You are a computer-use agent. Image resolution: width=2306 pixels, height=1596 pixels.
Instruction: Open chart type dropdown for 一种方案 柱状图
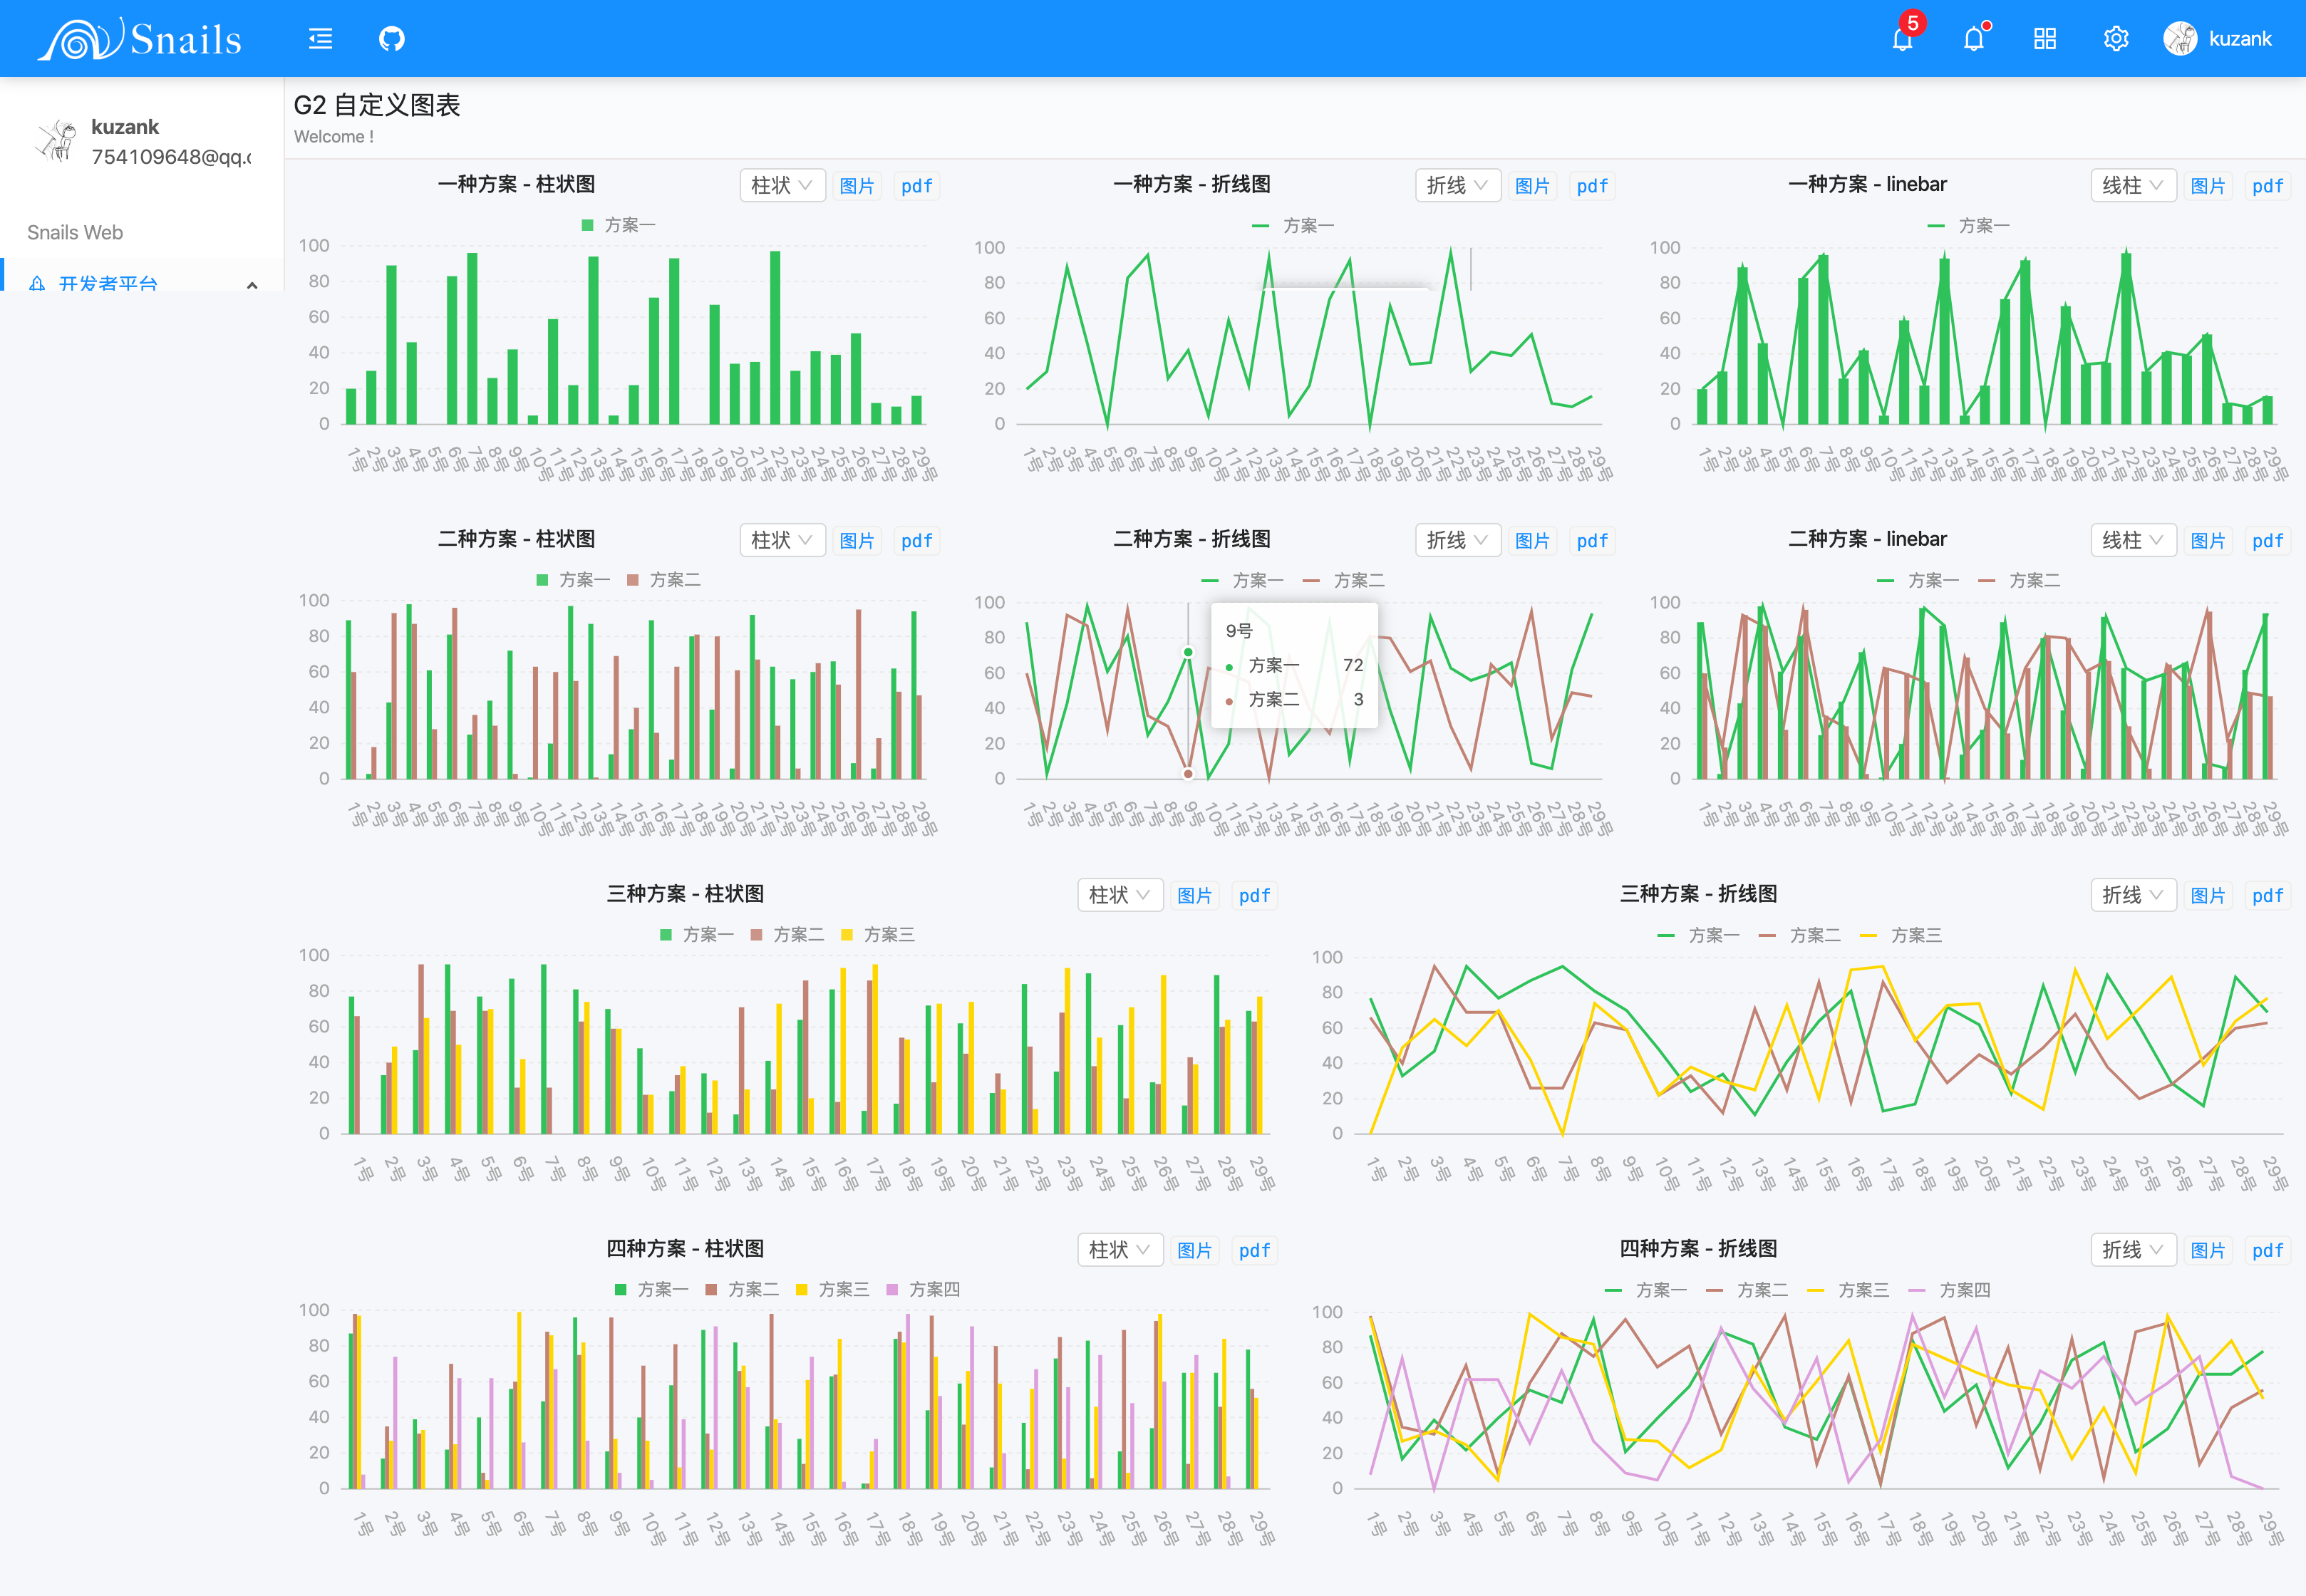tap(782, 185)
